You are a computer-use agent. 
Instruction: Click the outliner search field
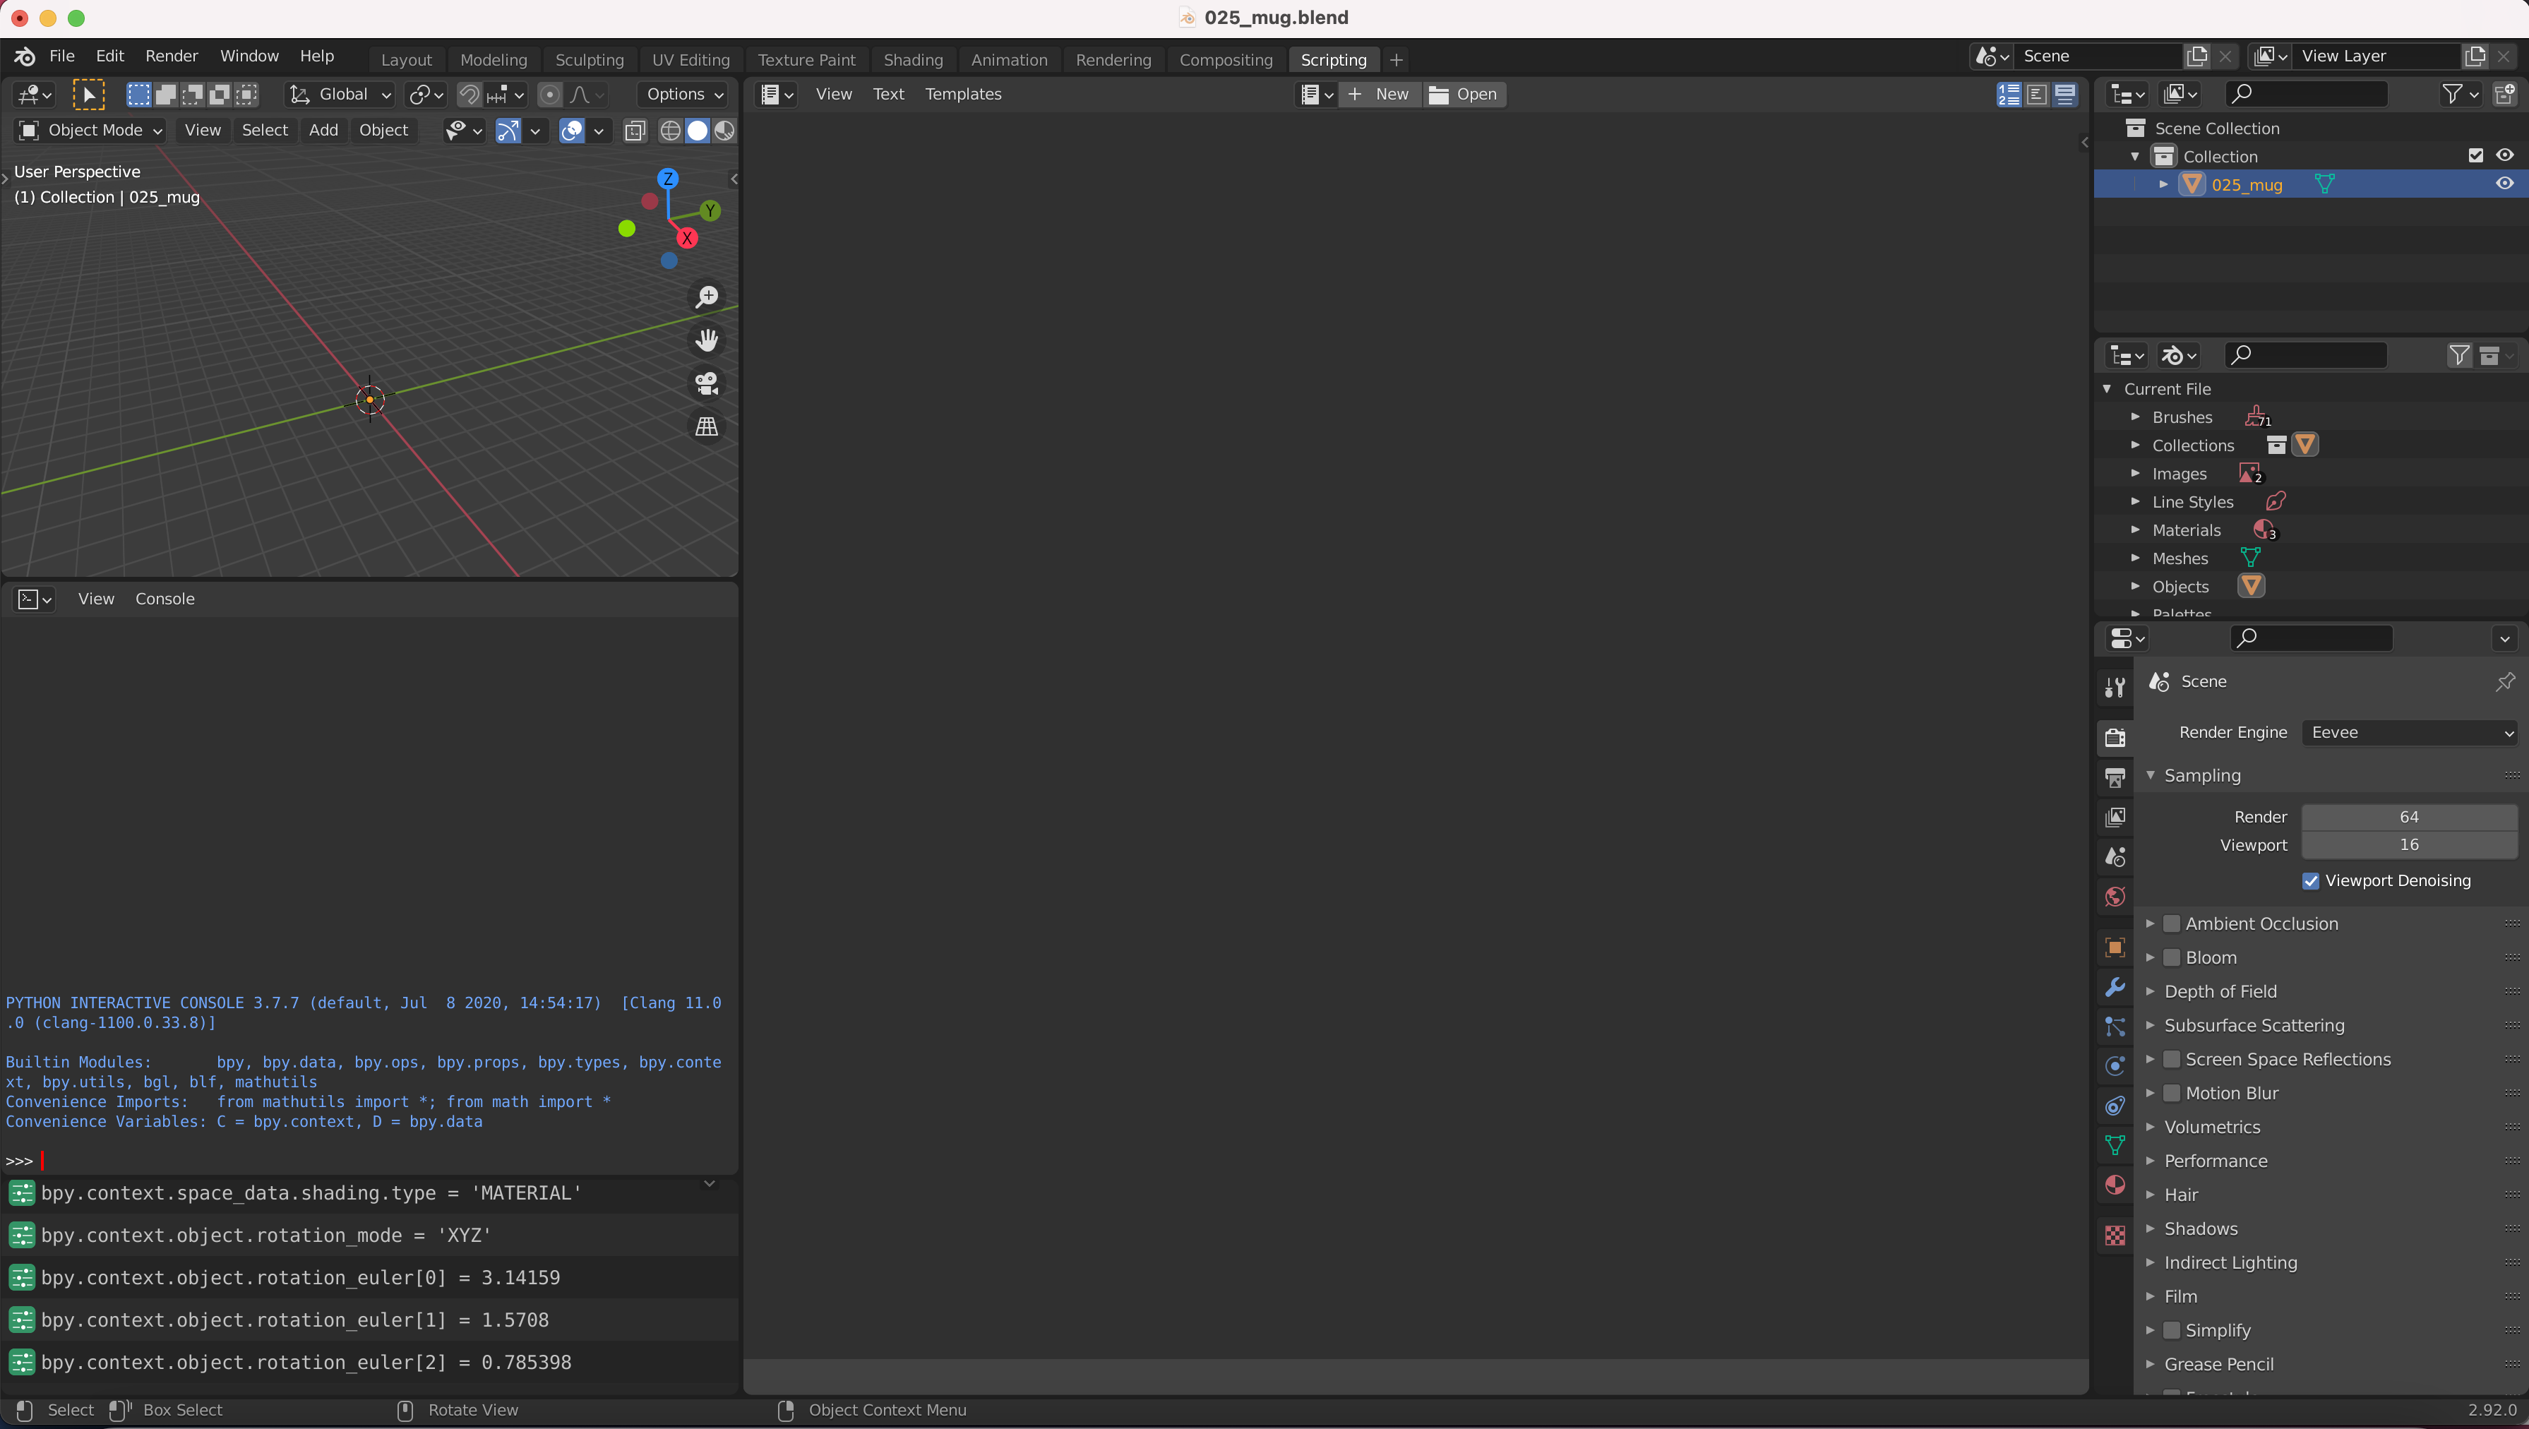pos(2304,94)
